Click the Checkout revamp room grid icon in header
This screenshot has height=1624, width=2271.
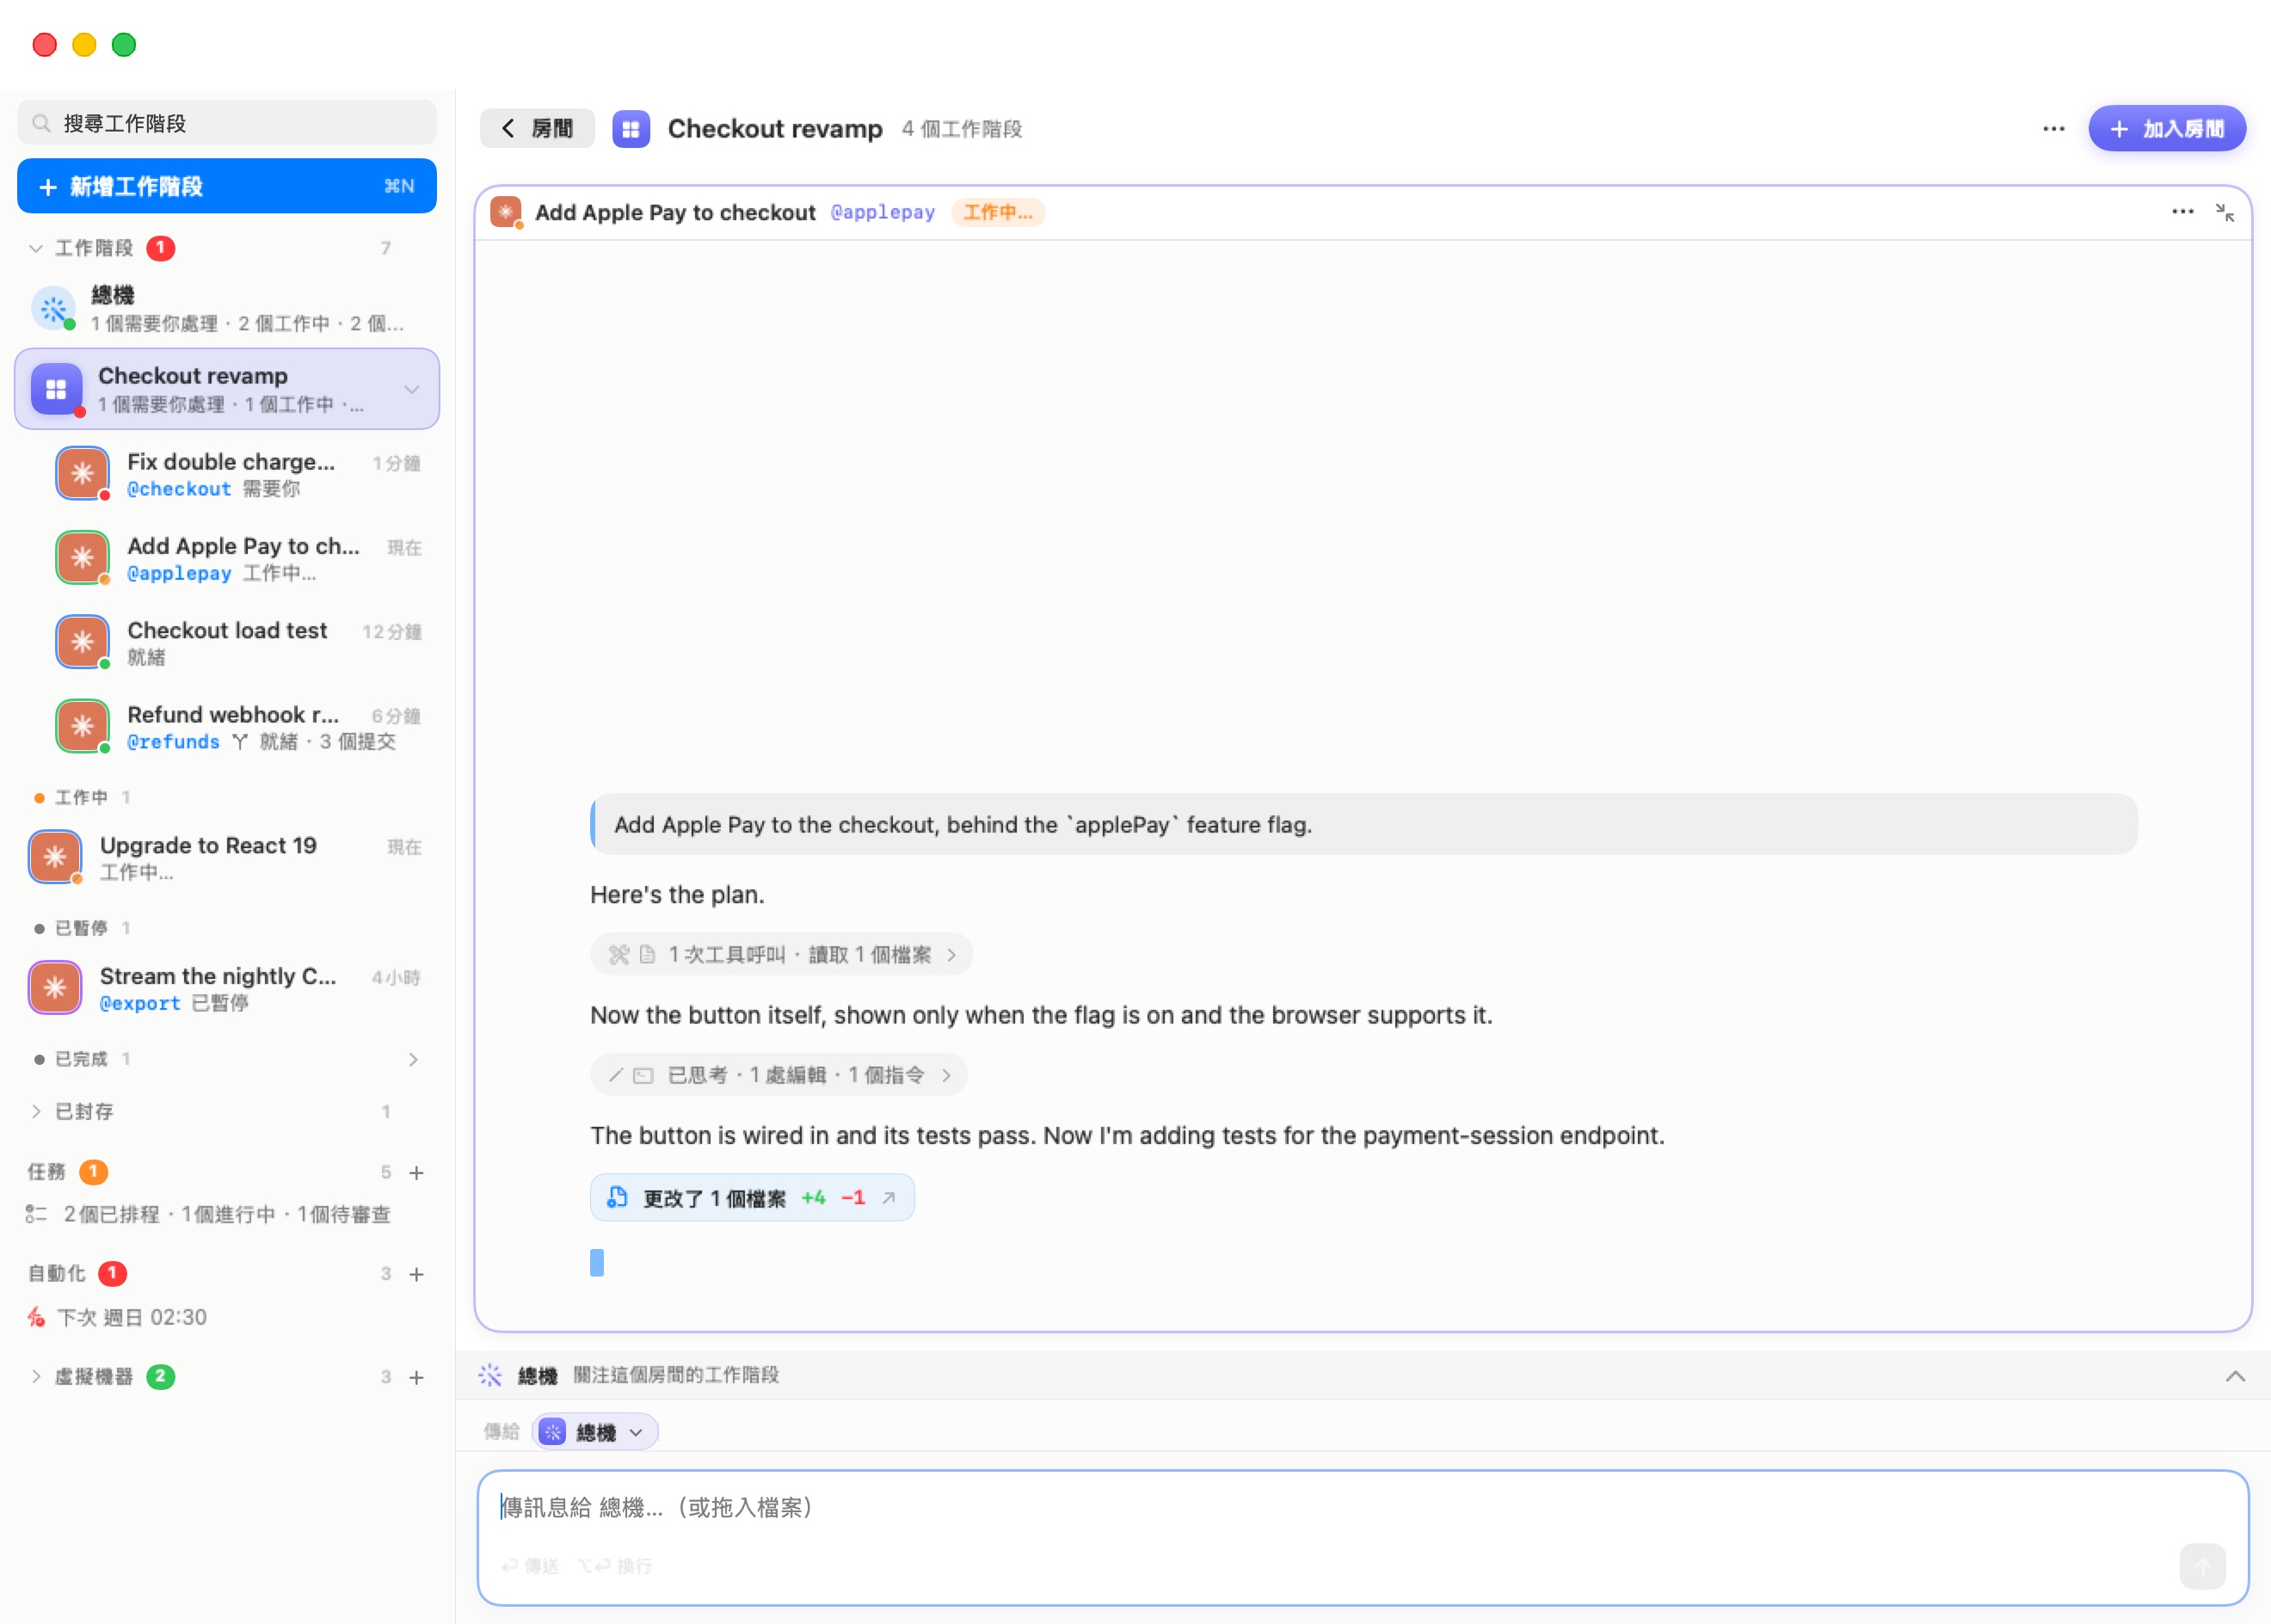(x=631, y=129)
